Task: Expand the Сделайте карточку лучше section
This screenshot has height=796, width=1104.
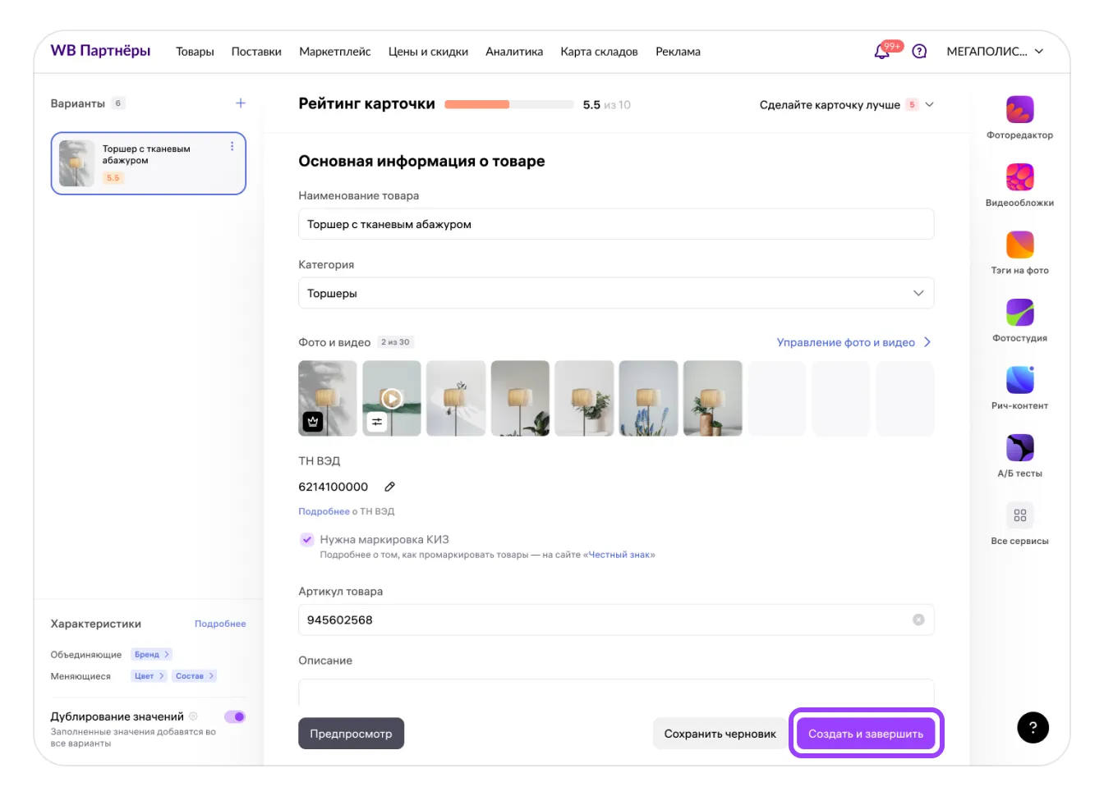Action: click(929, 105)
